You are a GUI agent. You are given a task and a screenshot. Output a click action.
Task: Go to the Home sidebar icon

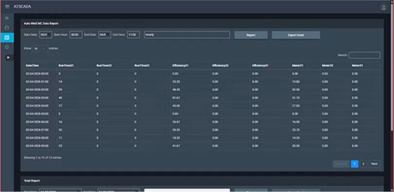(7, 18)
